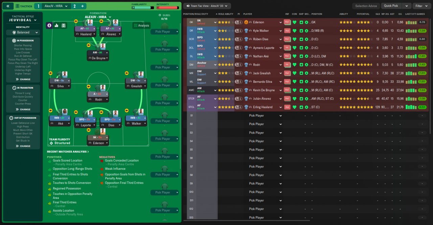Viewport: 433px width, 225px height.
Task: Click the Goals Scored Location positive entry
Action: pyautogui.click(x=67, y=161)
